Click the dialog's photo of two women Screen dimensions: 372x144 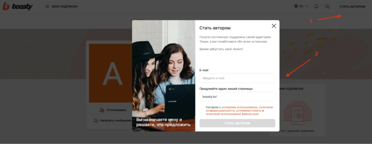(164, 76)
